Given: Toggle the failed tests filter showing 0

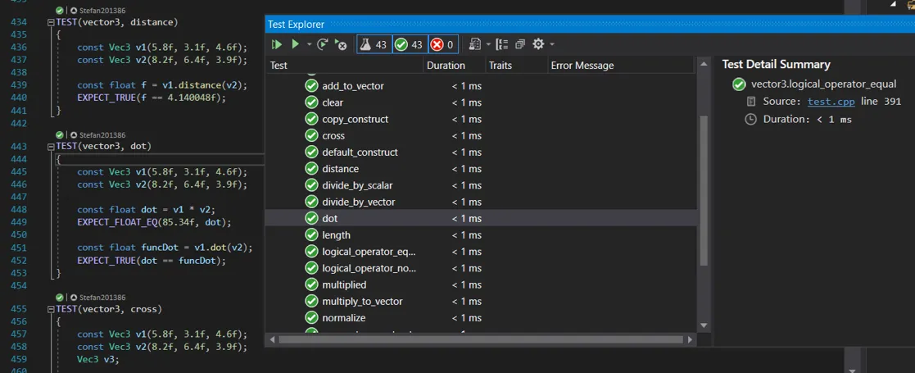Looking at the screenshot, I should click(442, 44).
